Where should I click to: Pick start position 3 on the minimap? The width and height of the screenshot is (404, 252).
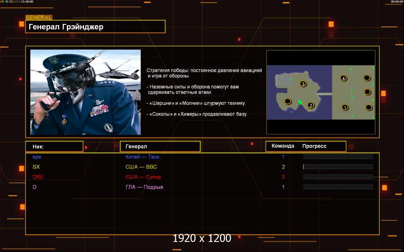(x=303, y=84)
